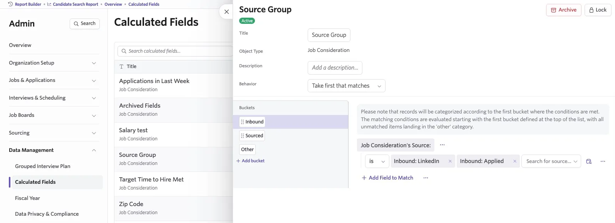Viewport: 615px width, 223px height.
Task: Collapse Data Management section
Action: click(54, 150)
